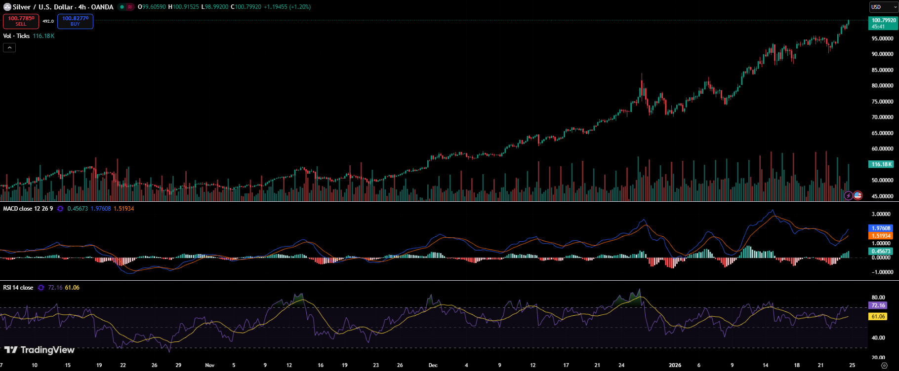This screenshot has width=899, height=371.
Task: Click the green market open status dot
Action: [x=122, y=7]
